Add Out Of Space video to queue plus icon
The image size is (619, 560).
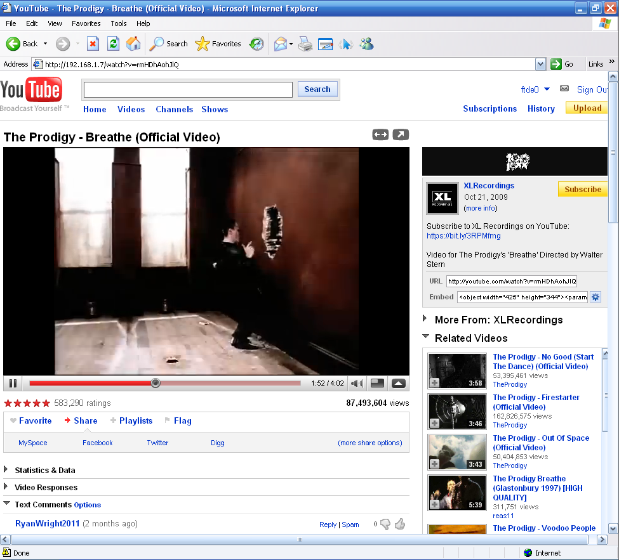click(434, 464)
